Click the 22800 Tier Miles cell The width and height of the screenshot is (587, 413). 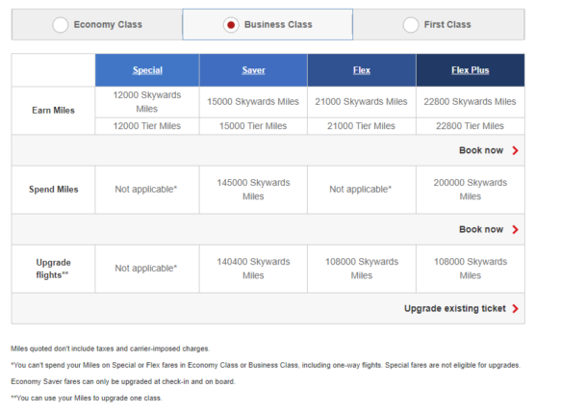click(470, 126)
